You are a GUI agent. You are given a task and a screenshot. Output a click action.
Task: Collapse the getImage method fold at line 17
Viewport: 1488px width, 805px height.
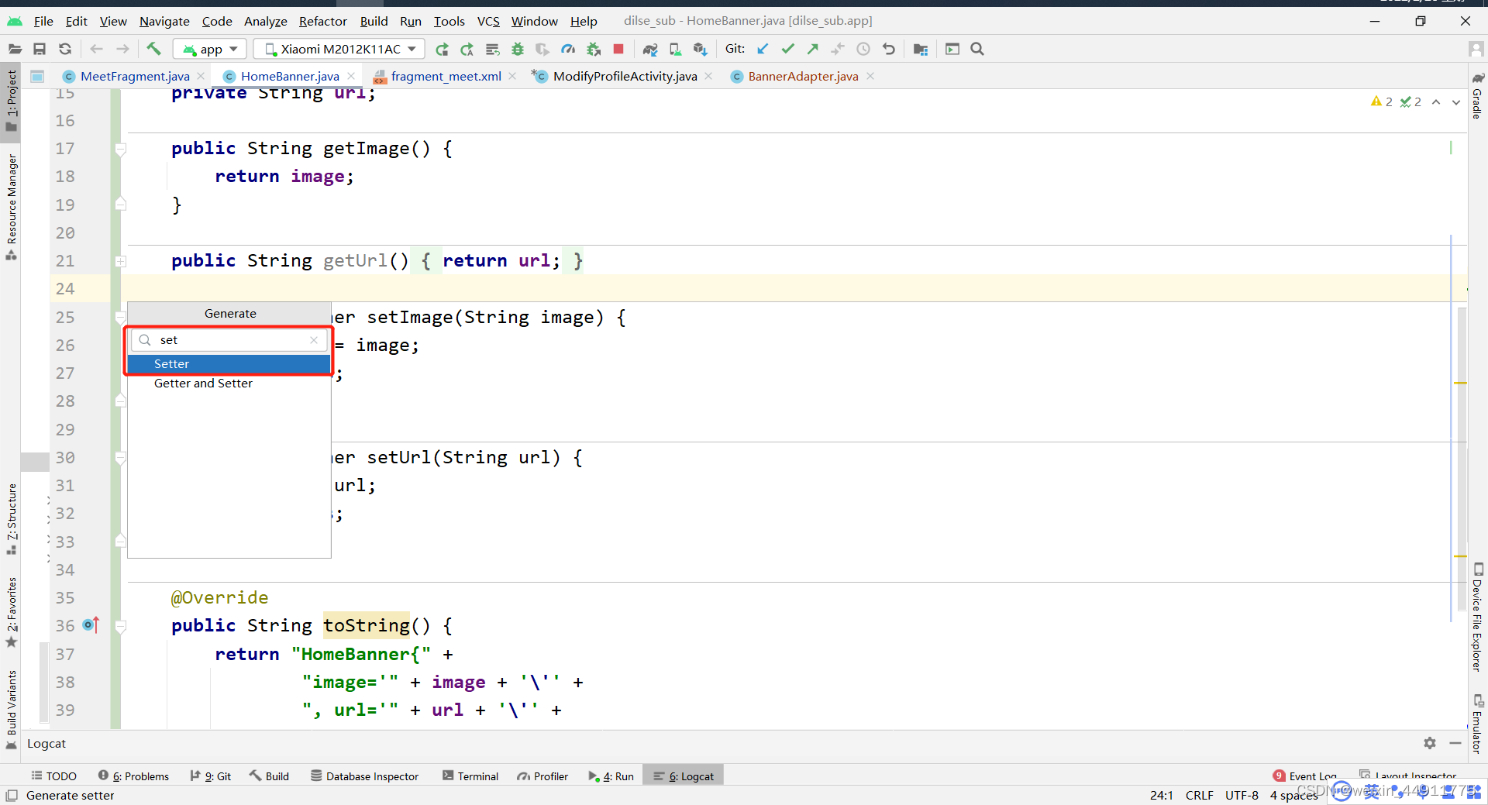pyautogui.click(x=121, y=149)
